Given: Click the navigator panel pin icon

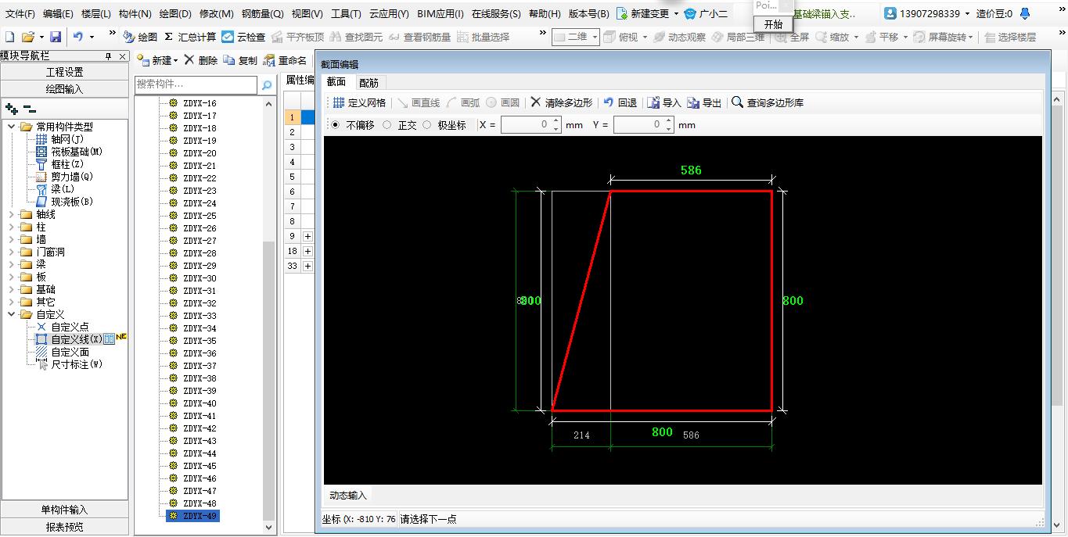Looking at the screenshot, I should [109, 56].
